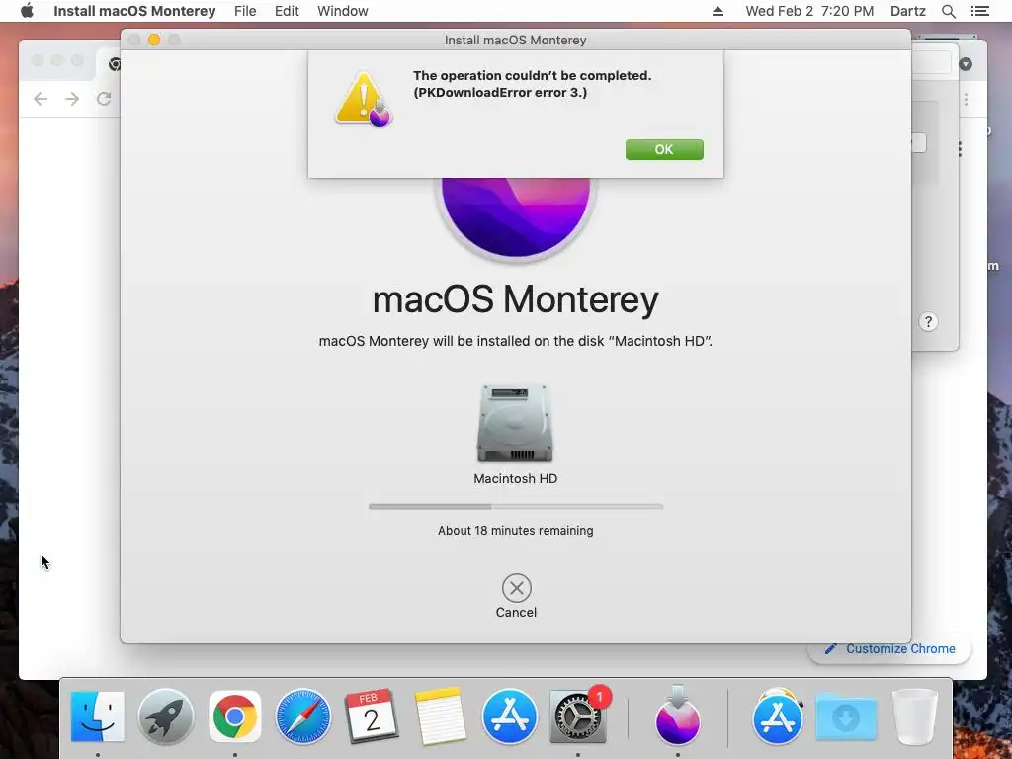Open the File menu
The width and height of the screenshot is (1012, 759).
click(x=245, y=11)
